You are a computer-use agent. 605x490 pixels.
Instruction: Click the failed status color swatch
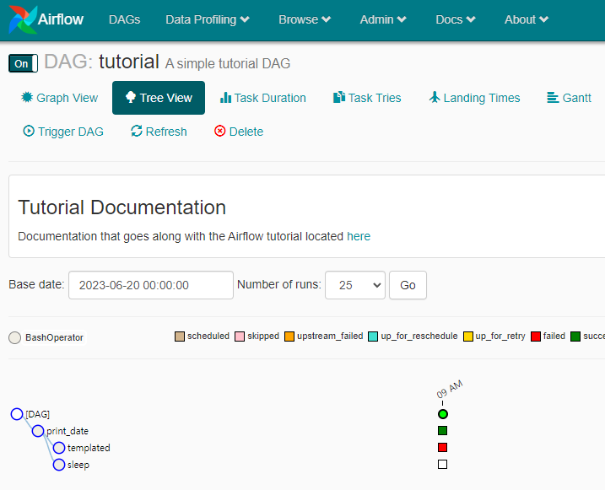(536, 337)
